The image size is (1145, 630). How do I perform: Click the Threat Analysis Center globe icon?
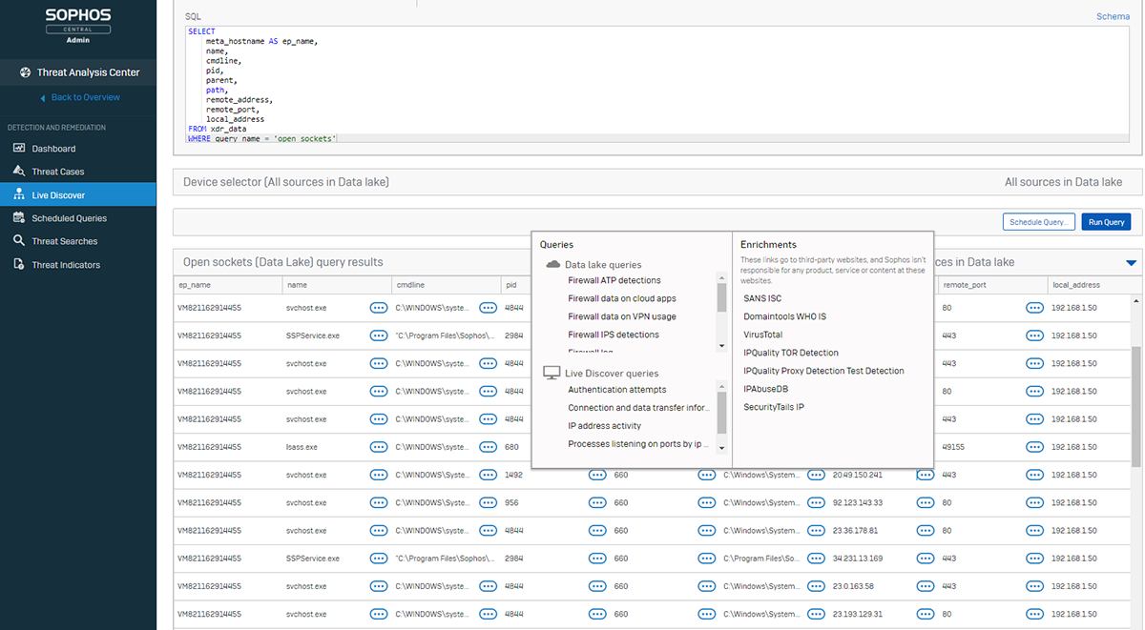[26, 72]
